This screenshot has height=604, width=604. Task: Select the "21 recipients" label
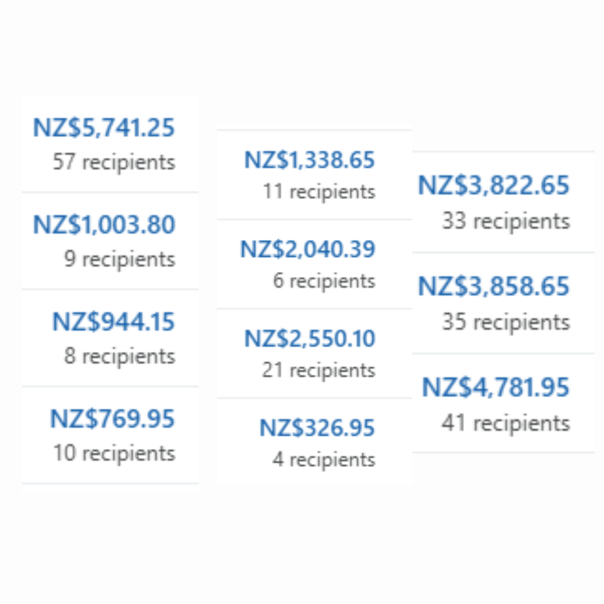(319, 370)
